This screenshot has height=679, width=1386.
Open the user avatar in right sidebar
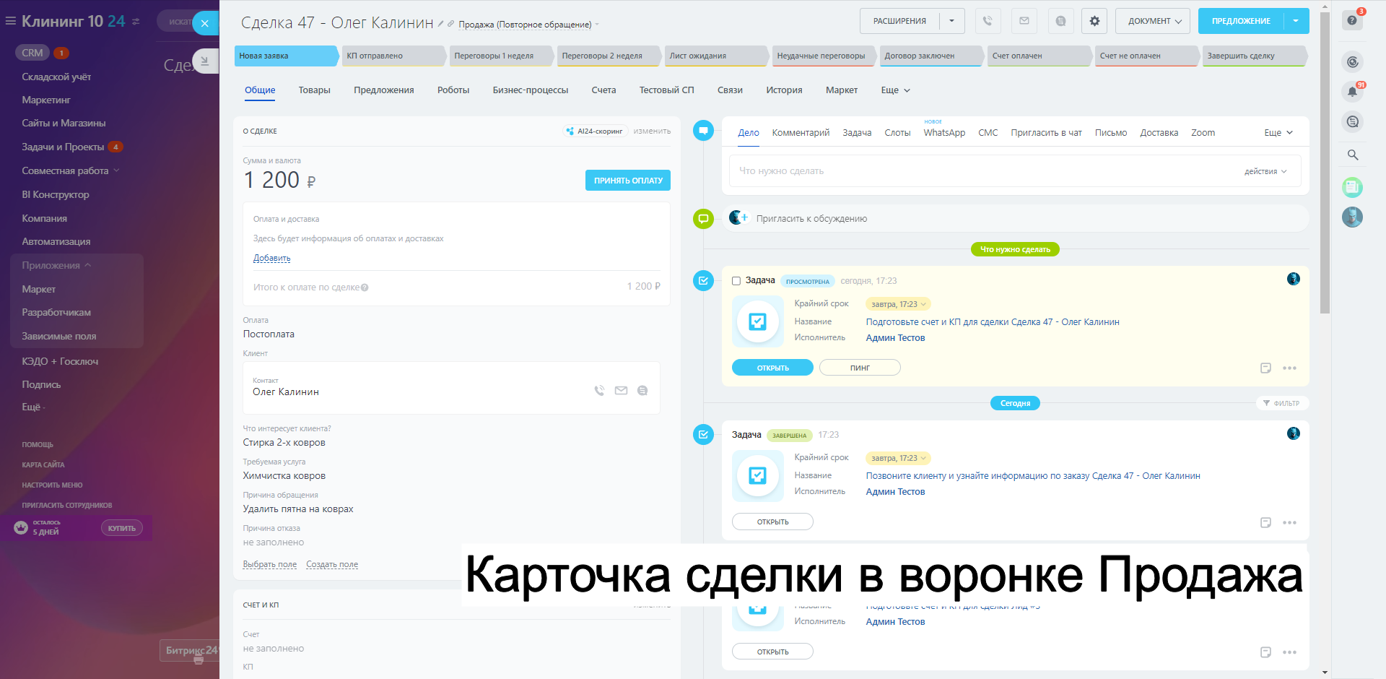click(x=1352, y=217)
